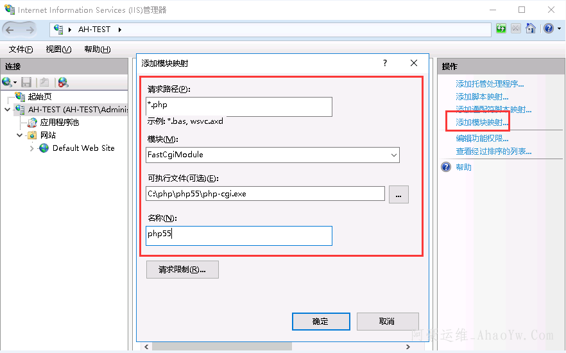Click the Default Web Site globe icon
566x353 pixels.
coord(44,148)
